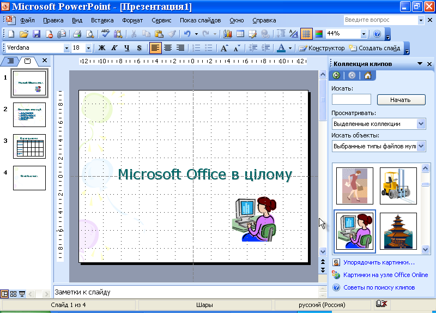The width and height of the screenshot is (436, 313).
Task: Select the forklift clip art thumbnail
Action: (398, 185)
